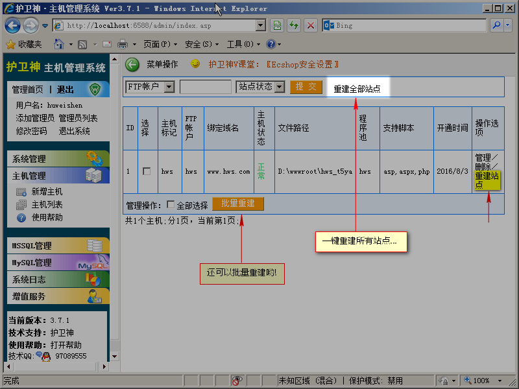The width and height of the screenshot is (519, 389).
Task: Click the printer icon in toolbar
Action: point(121,44)
